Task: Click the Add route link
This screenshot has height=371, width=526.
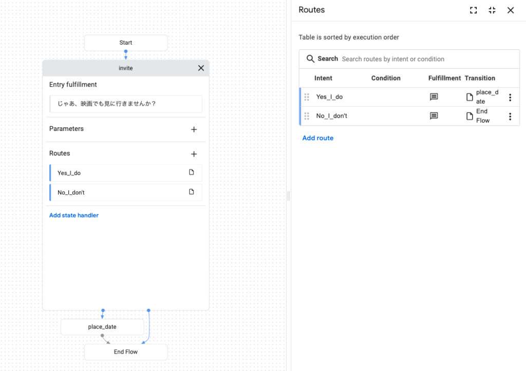Action: 317,138
